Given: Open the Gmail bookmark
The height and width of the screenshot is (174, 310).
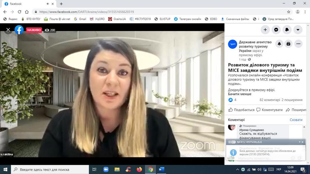Looking at the screenshot, I should pos(80,19).
